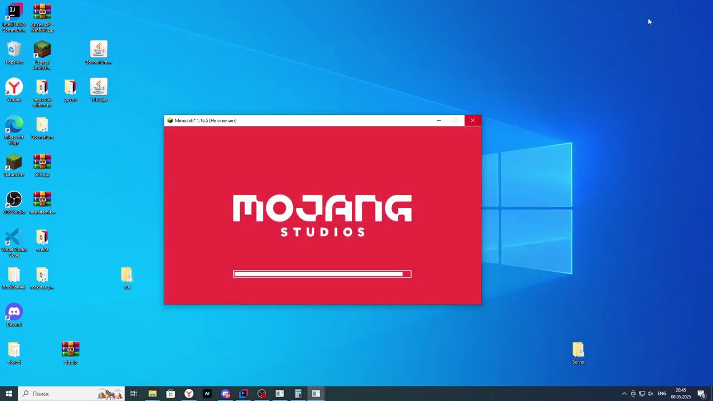Select the Microsoft Edge desktop shortcut
713x401 pixels.
14,131
